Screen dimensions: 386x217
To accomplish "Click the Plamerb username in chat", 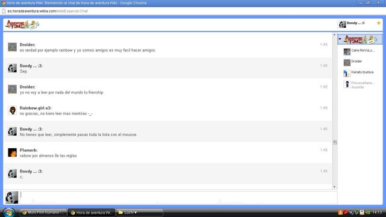I will pos(28,150).
